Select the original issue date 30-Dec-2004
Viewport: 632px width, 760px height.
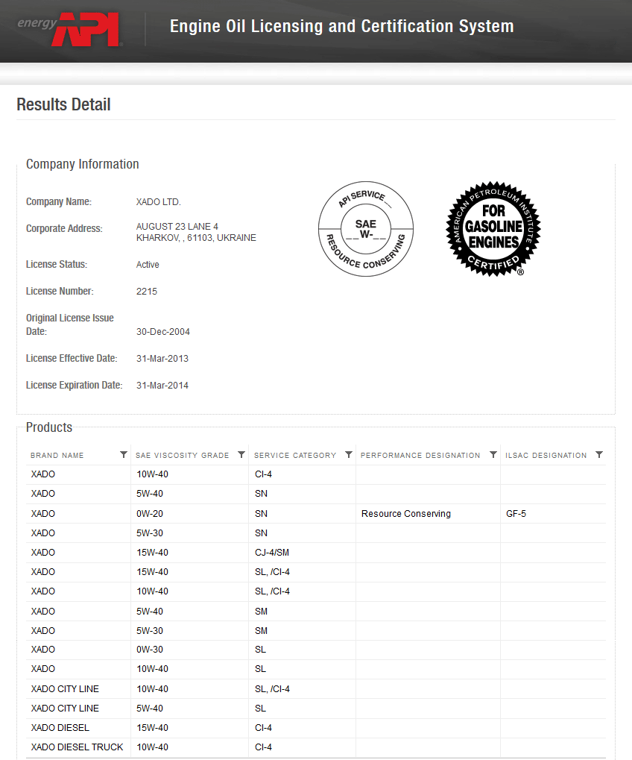163,332
